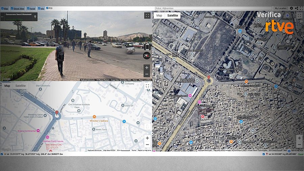Screen dimensions: 304x171
Task: Uncheck the POI checkbox
Action: pos(47,8)
